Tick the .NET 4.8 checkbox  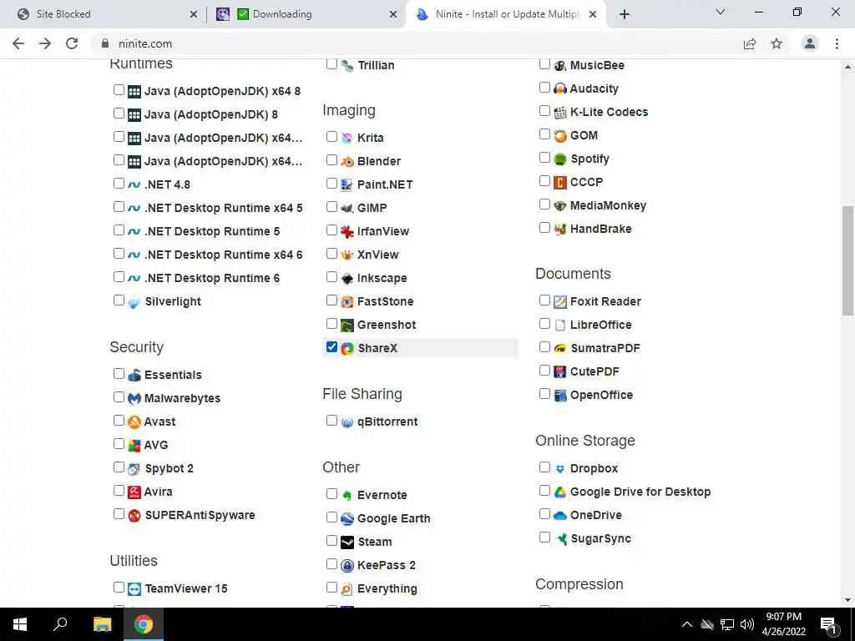(119, 183)
